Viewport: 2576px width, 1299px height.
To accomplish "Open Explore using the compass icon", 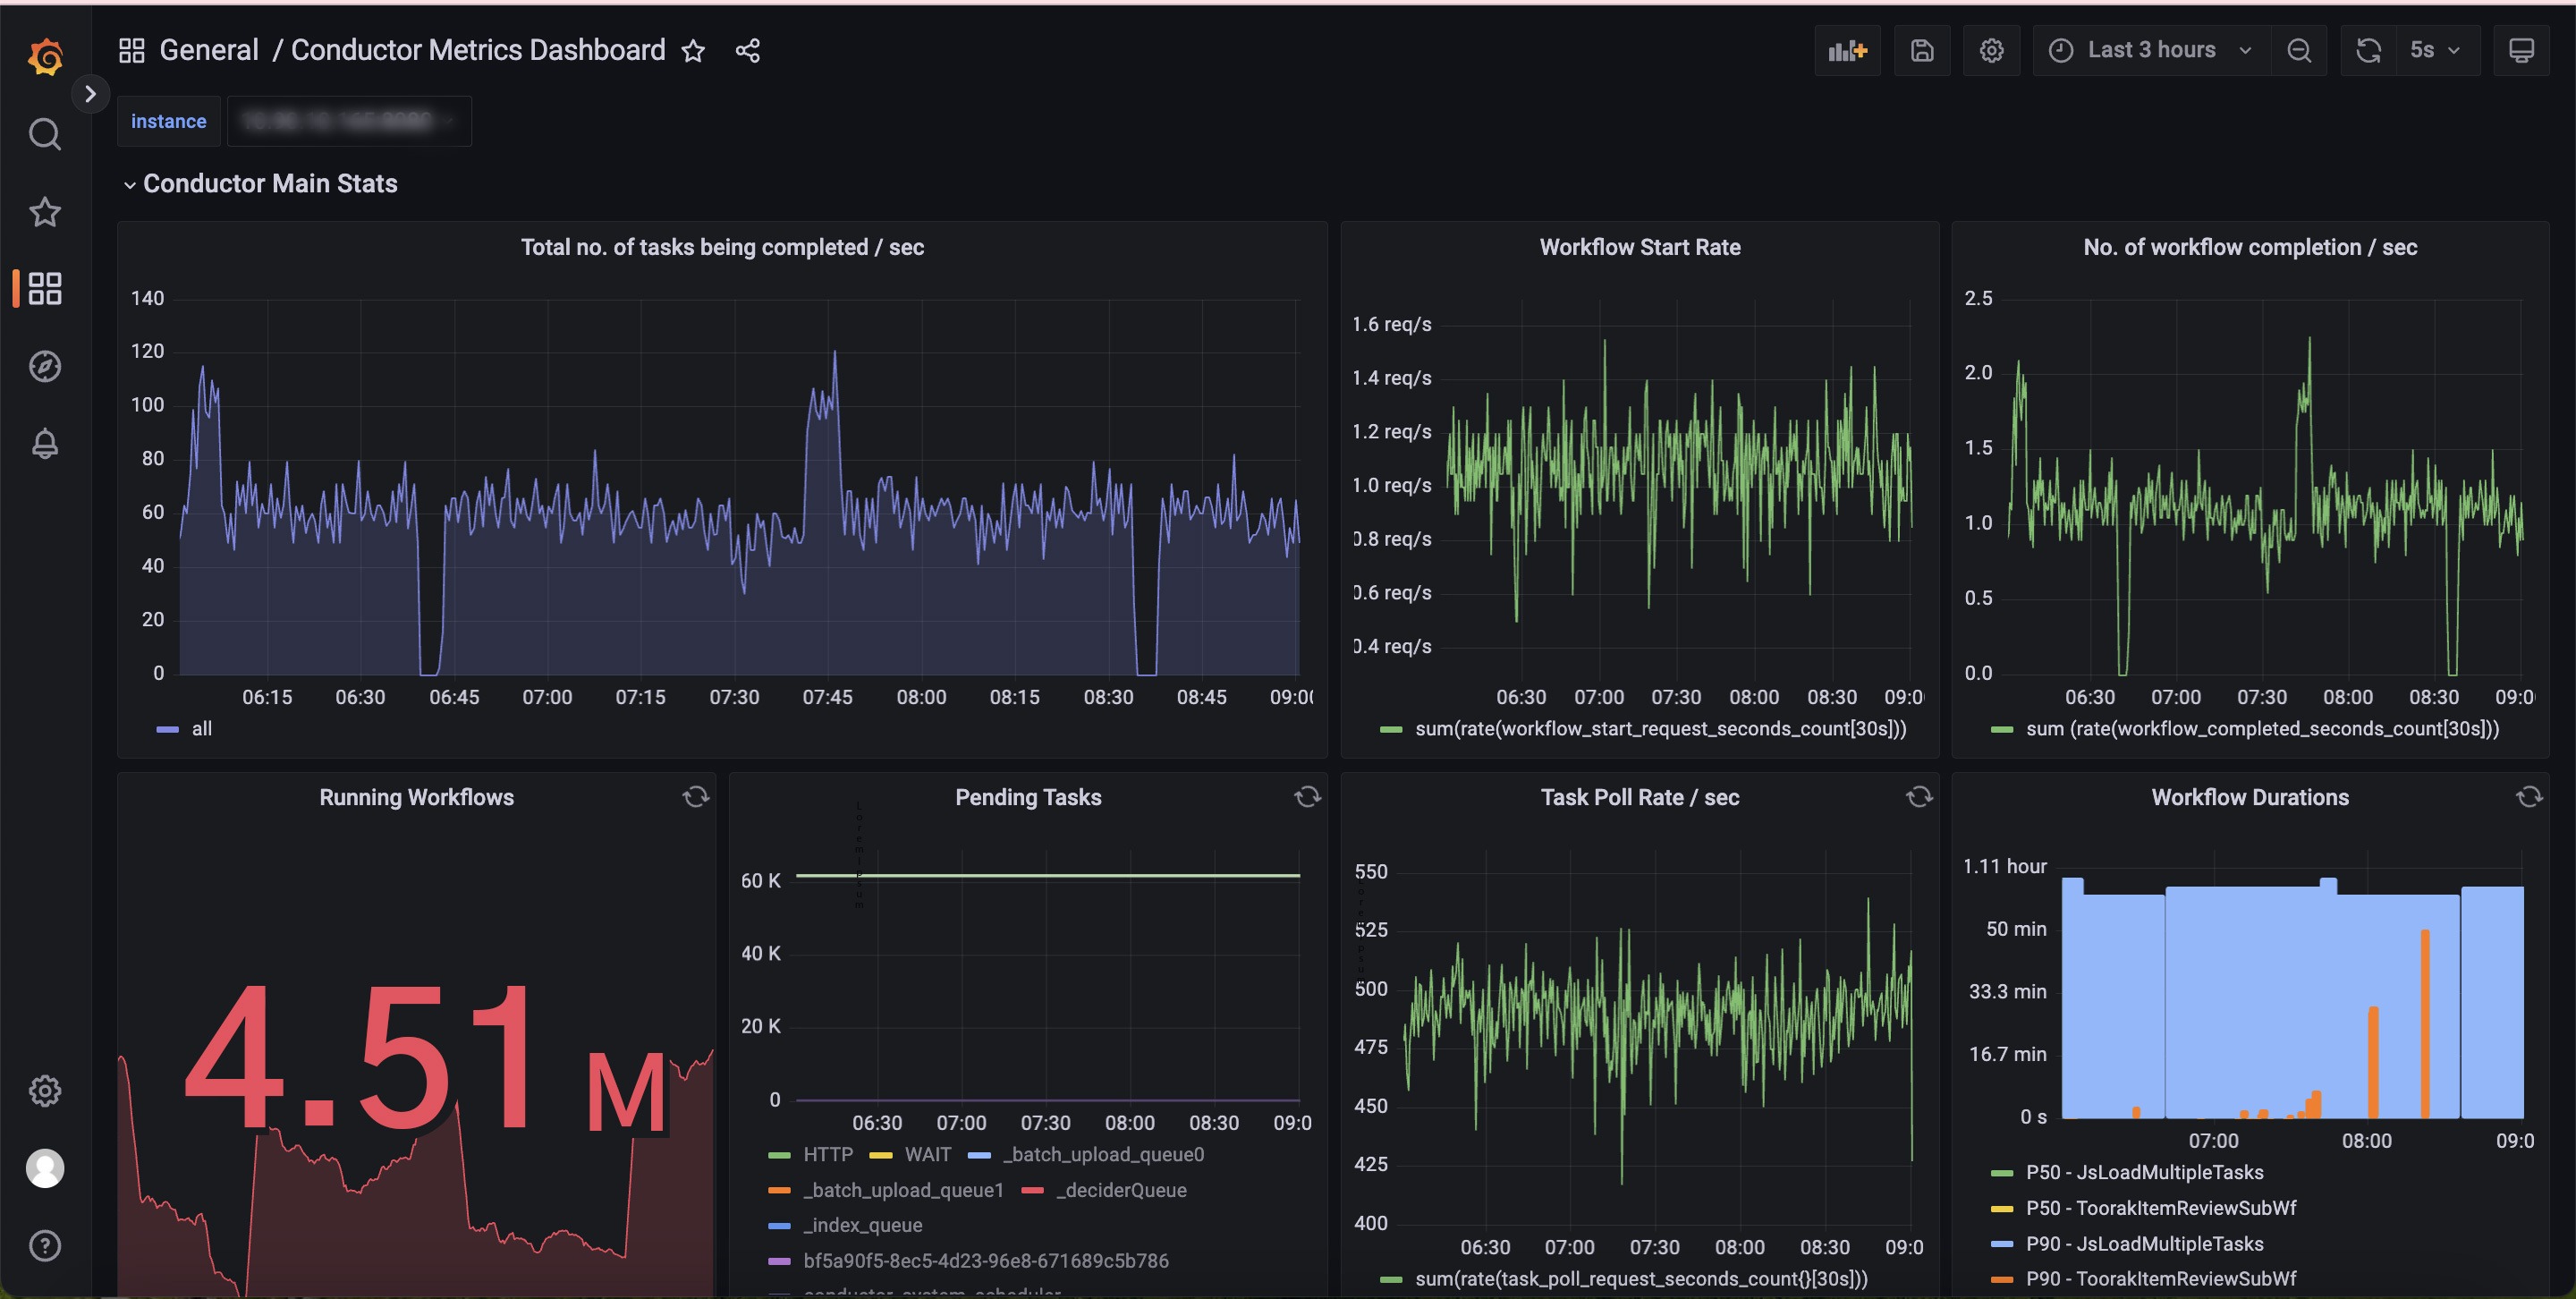I will pyautogui.click(x=44, y=366).
